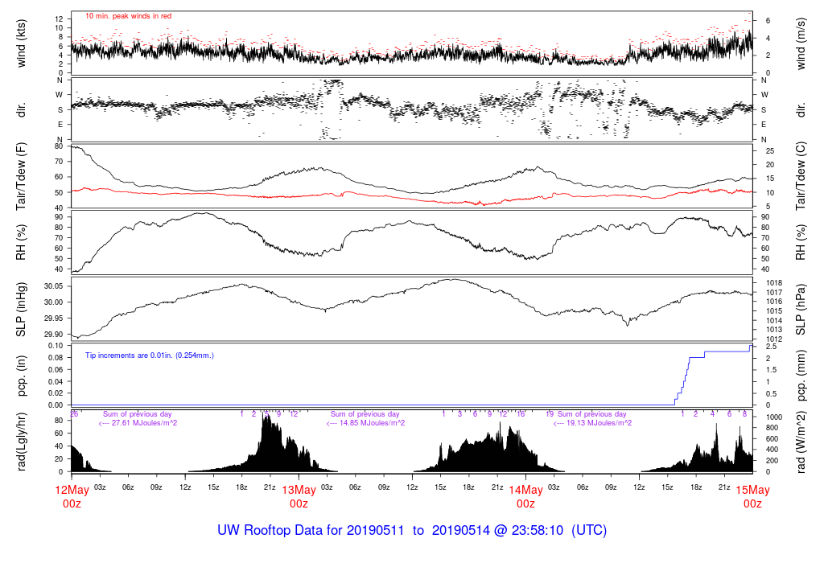This screenshot has width=824, height=563.
Task: Click the UW Rooftop Data title text
Action: tap(412, 530)
